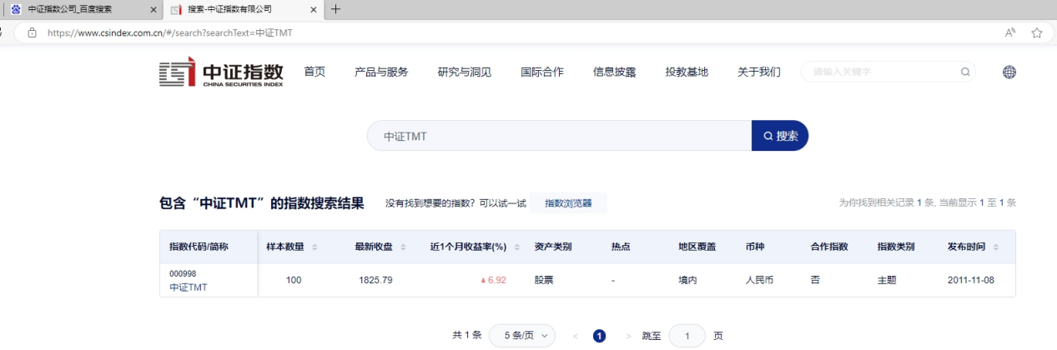Click the 资产类别 column header
Viewport: 1057px width, 350px height.
[x=553, y=247]
